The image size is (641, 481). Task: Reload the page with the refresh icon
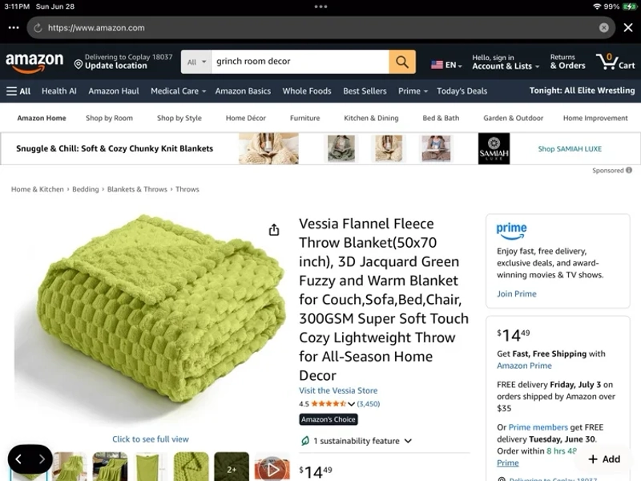point(38,28)
